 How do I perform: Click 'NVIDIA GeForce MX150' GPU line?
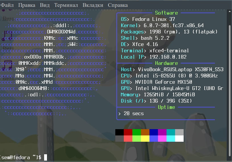pos(164,82)
